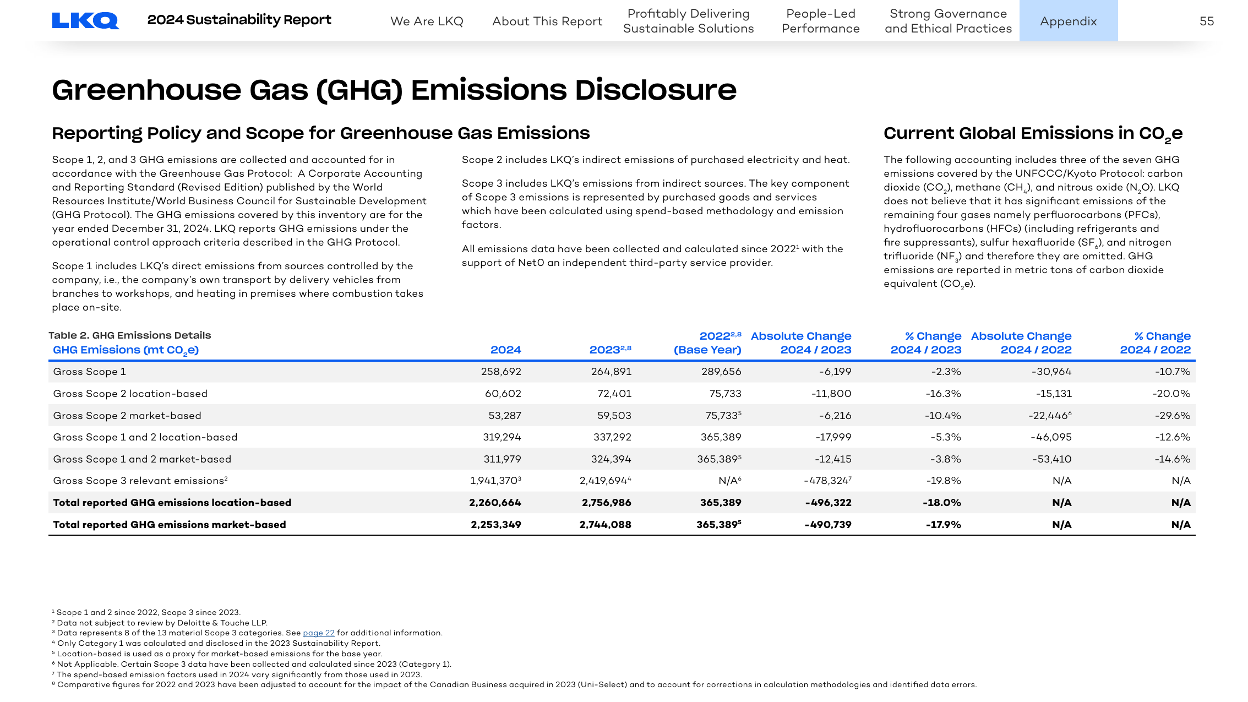Click the -478,324 Scope 3 change value
The width and height of the screenshot is (1248, 702).
click(828, 481)
